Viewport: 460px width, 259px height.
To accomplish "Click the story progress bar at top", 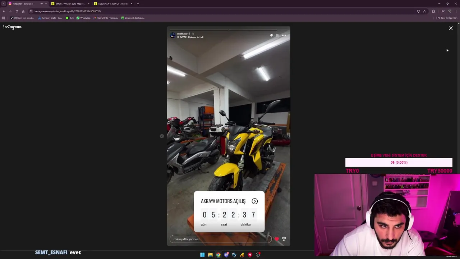I will [x=229, y=29].
